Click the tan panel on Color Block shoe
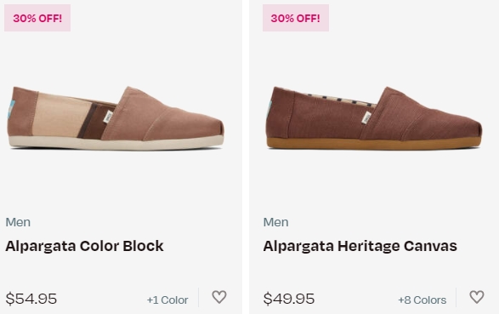The height and width of the screenshot is (314, 499). 59,115
